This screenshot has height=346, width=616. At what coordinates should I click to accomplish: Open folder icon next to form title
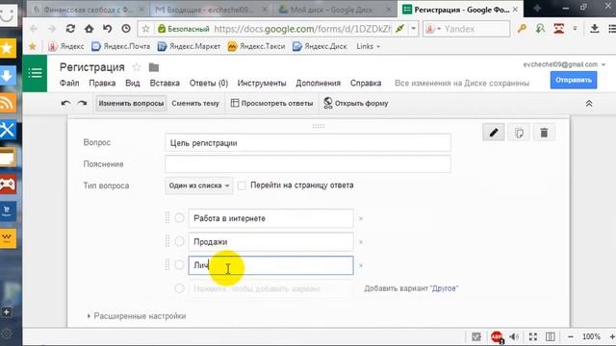click(154, 67)
